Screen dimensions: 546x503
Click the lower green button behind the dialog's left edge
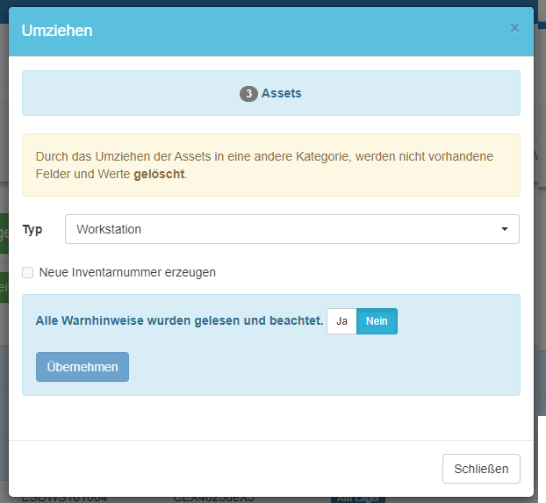[x=4, y=287]
